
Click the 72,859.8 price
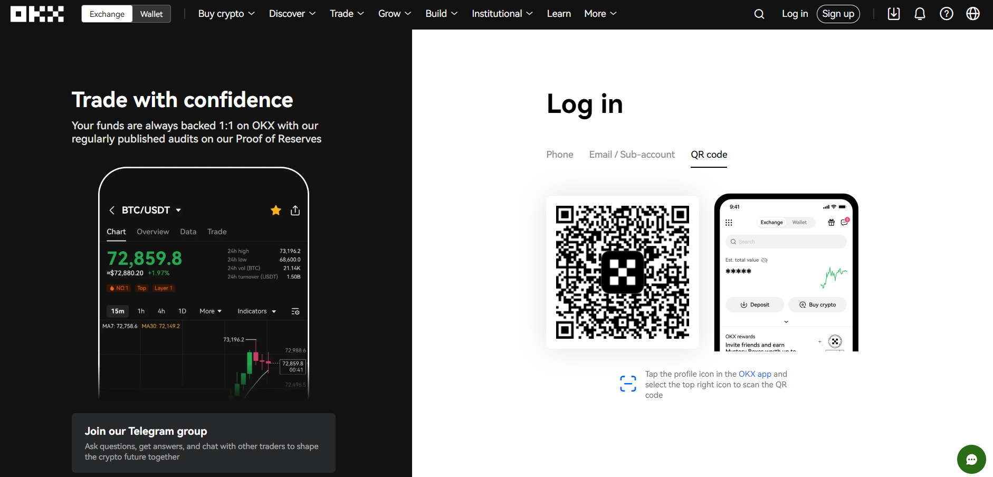[x=145, y=259]
